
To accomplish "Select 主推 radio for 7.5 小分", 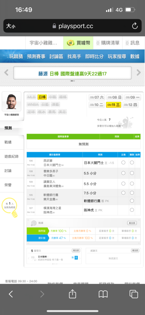I will point(123,193).
